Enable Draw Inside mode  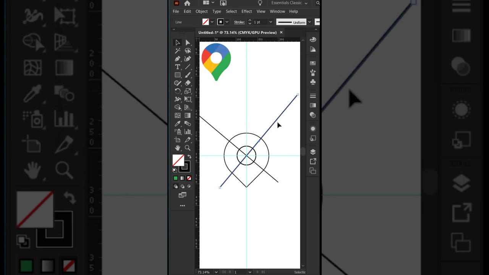pos(189,186)
